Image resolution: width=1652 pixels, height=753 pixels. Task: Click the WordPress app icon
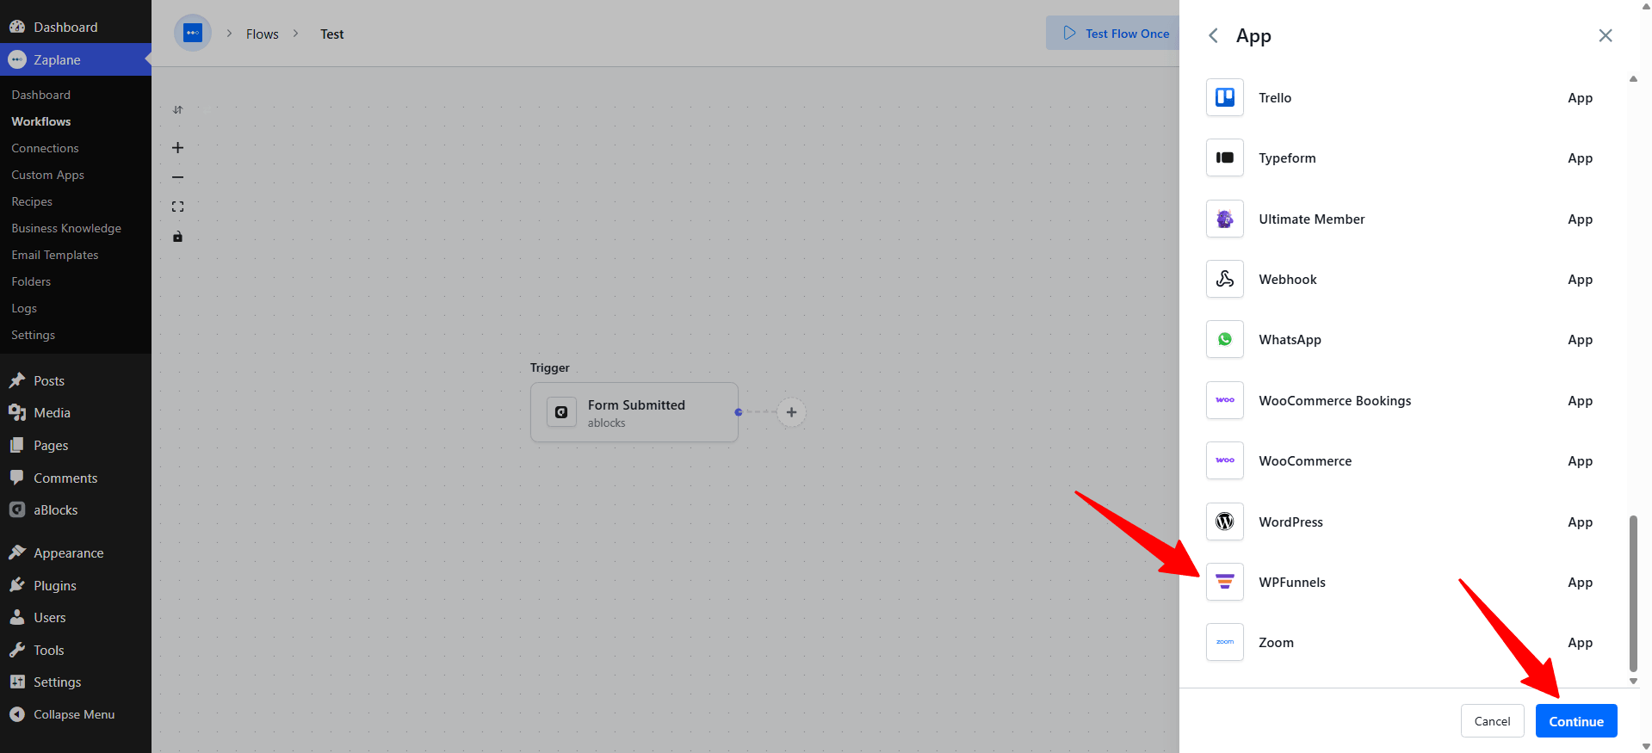(x=1224, y=522)
